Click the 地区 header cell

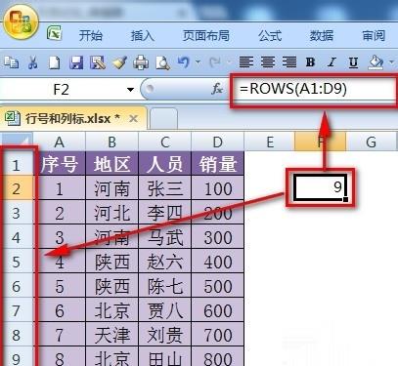pos(111,164)
